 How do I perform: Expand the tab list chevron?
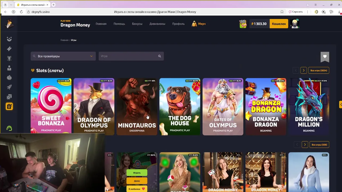[11, 5]
